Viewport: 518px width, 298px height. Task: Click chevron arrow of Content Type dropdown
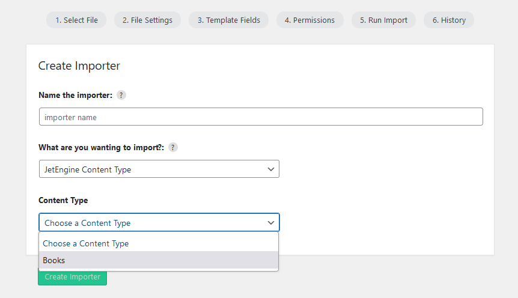[x=271, y=223]
